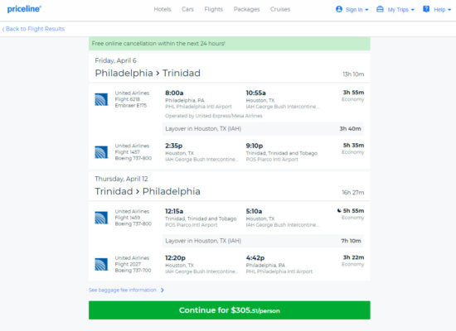Click United Airlines logo for Flight 1457

[101, 152]
